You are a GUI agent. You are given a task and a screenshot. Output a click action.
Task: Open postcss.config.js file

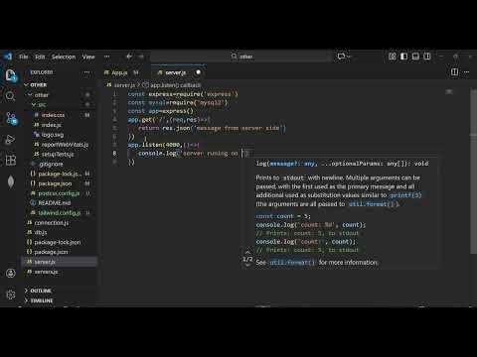coord(59,193)
